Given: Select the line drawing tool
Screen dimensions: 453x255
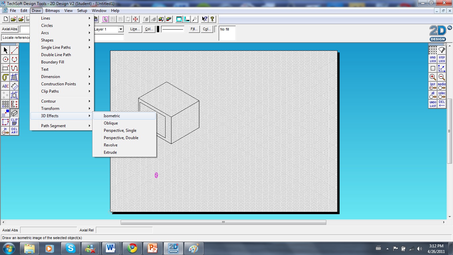Looking at the screenshot, I should click(14, 50).
